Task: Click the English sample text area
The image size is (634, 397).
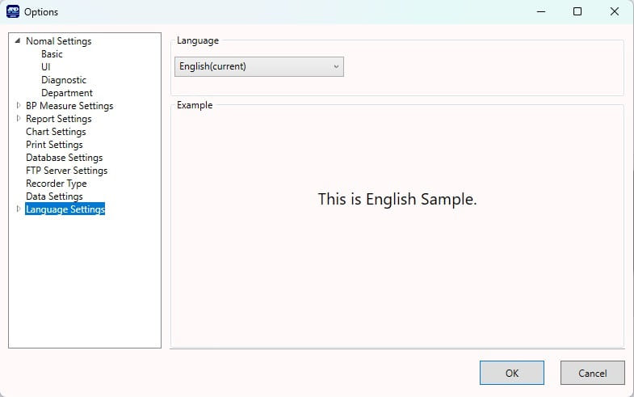Action: [397, 199]
